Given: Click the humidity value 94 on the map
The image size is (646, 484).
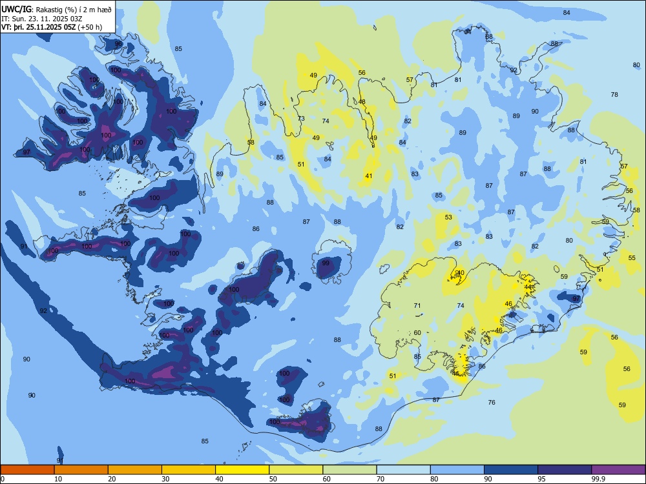Looking at the screenshot, I should pyautogui.click(x=468, y=32).
